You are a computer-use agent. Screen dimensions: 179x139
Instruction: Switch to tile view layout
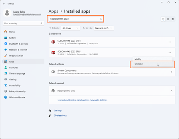(x=173, y=19)
